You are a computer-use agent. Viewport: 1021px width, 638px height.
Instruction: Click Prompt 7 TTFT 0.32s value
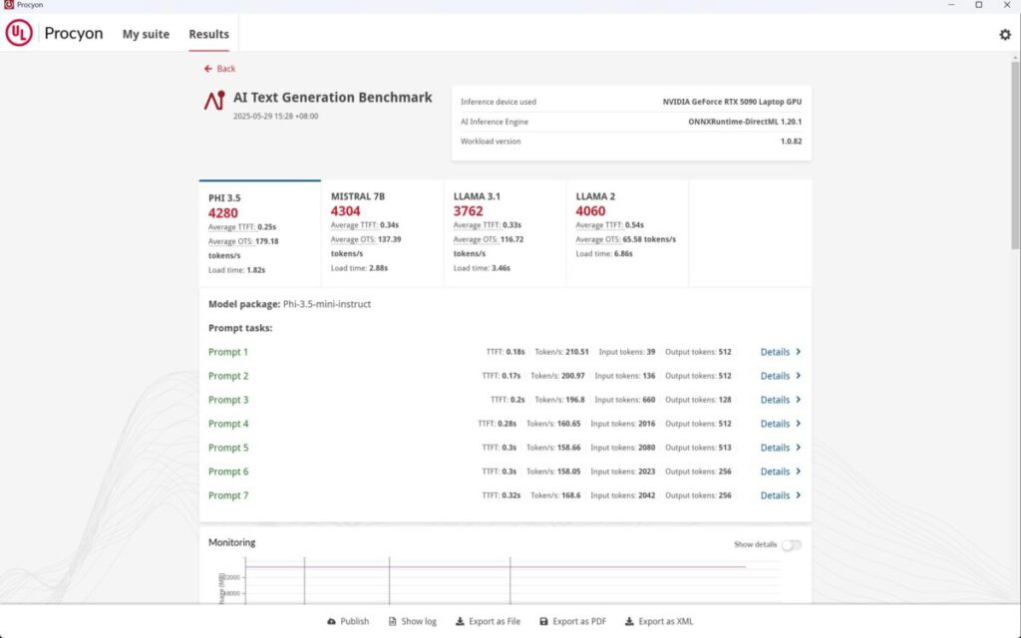(511, 495)
